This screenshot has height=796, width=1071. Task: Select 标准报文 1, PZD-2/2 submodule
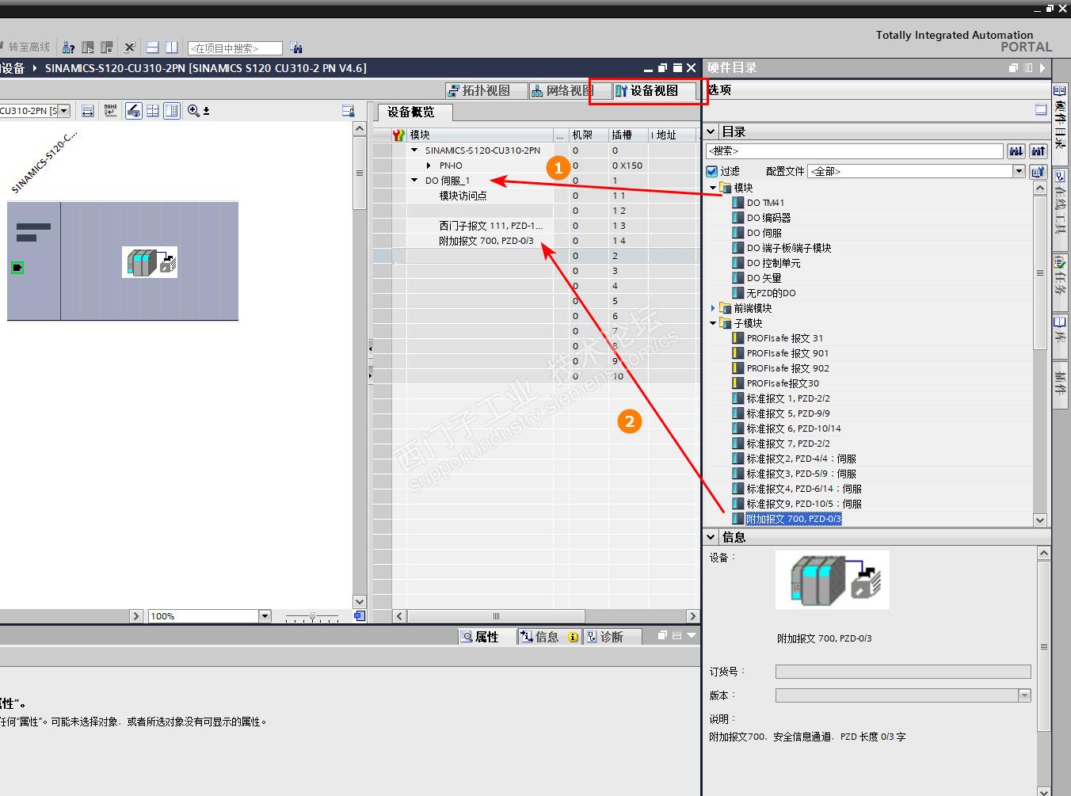pos(788,398)
